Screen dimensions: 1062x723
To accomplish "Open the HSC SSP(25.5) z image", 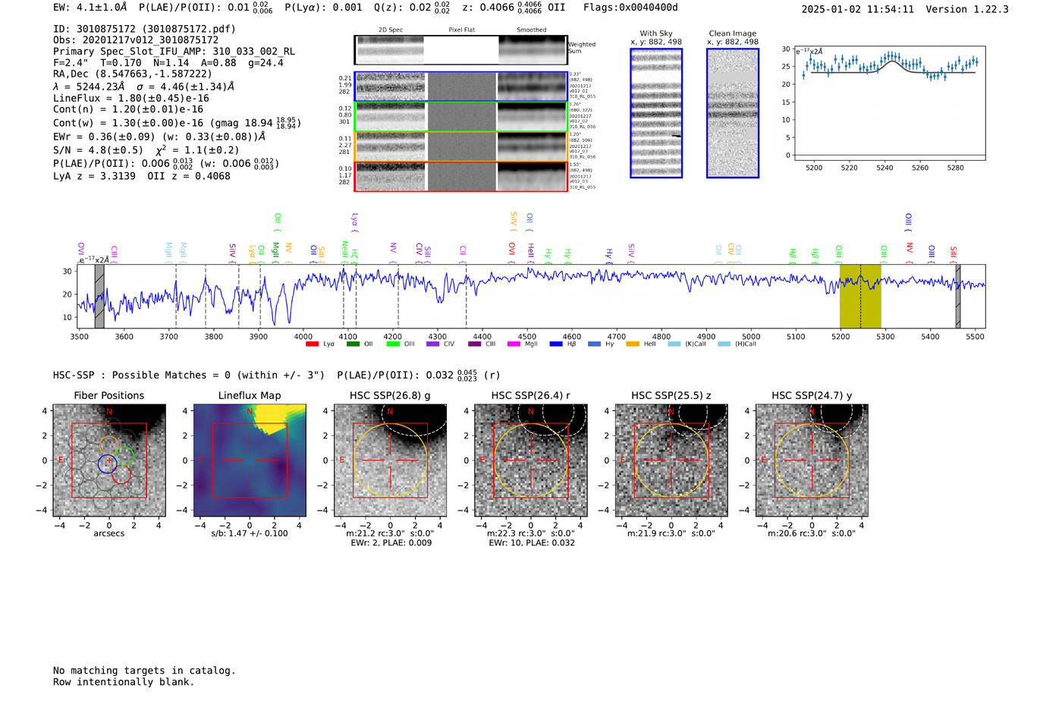I will coord(671,461).
